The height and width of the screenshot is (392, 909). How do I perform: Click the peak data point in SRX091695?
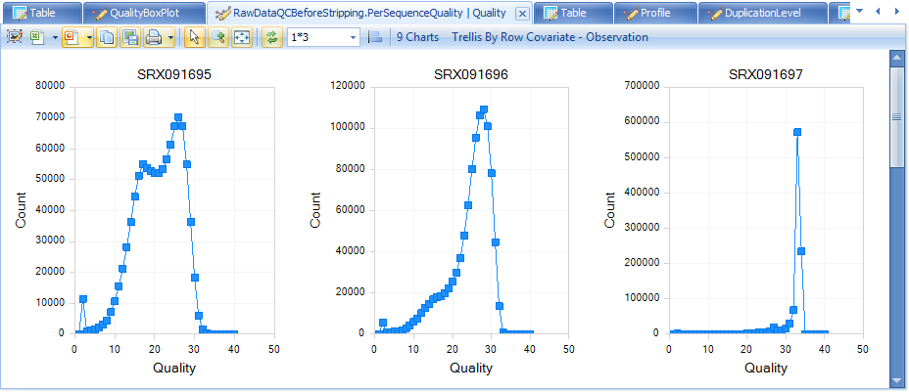178,117
